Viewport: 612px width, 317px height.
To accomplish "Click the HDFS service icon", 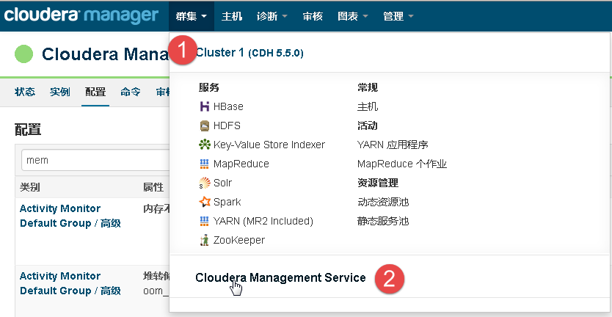I will click(x=204, y=125).
